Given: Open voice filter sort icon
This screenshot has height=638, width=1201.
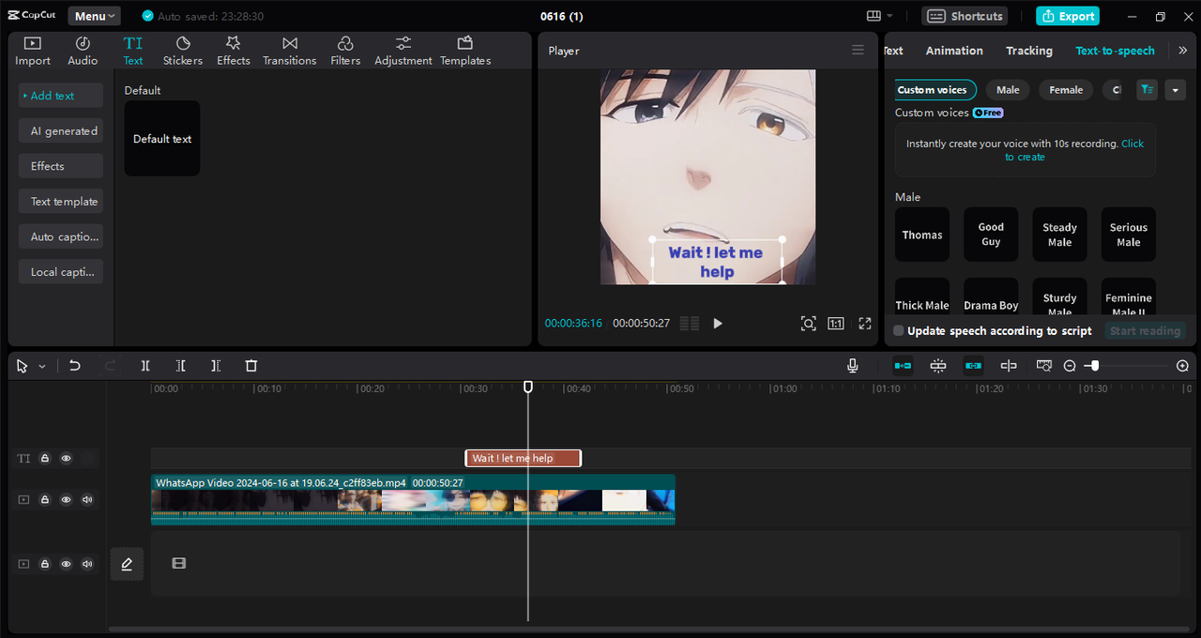Looking at the screenshot, I should 1147,90.
